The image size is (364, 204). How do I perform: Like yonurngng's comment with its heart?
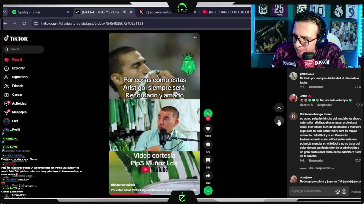(356, 87)
